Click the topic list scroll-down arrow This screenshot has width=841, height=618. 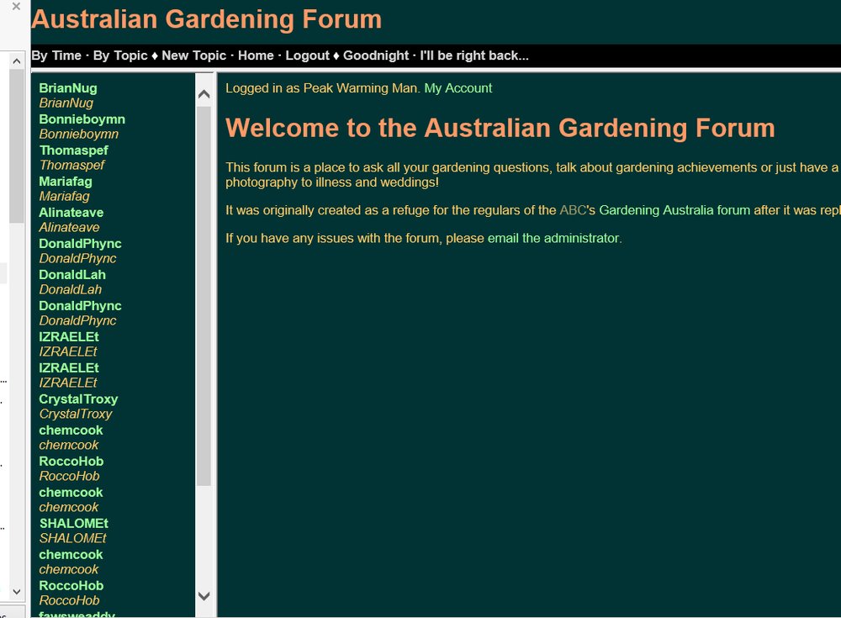click(204, 595)
